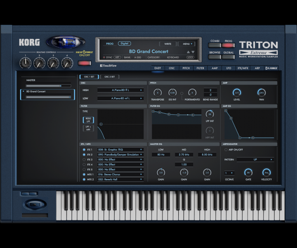Enable IFX 5 effect
Screen dimensions: 297x248
[84, 169]
